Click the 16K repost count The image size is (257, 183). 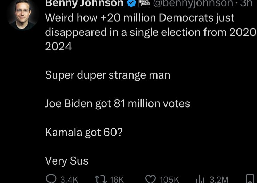coord(117,180)
